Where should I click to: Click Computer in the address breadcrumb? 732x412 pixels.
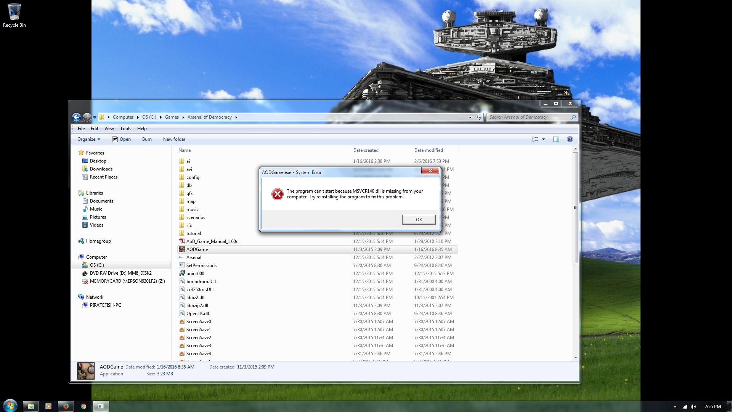click(x=123, y=117)
